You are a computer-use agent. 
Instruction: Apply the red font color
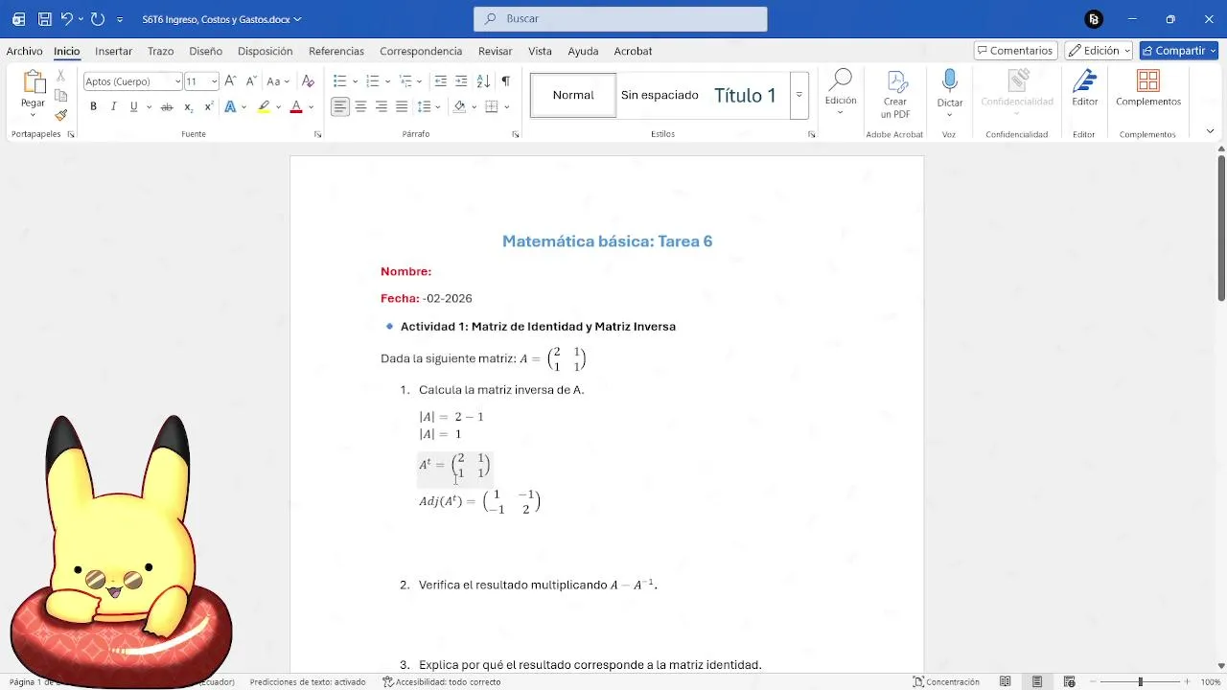[x=296, y=107]
